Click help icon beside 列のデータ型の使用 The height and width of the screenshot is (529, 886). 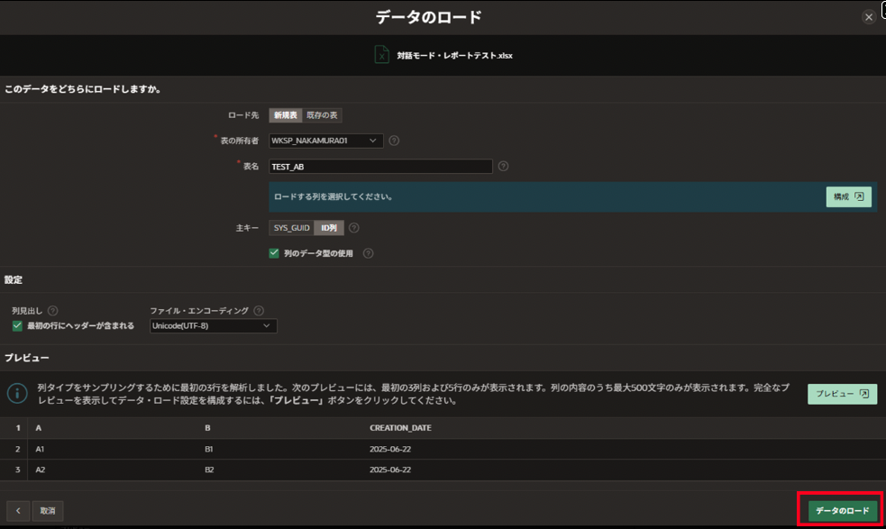tap(369, 253)
